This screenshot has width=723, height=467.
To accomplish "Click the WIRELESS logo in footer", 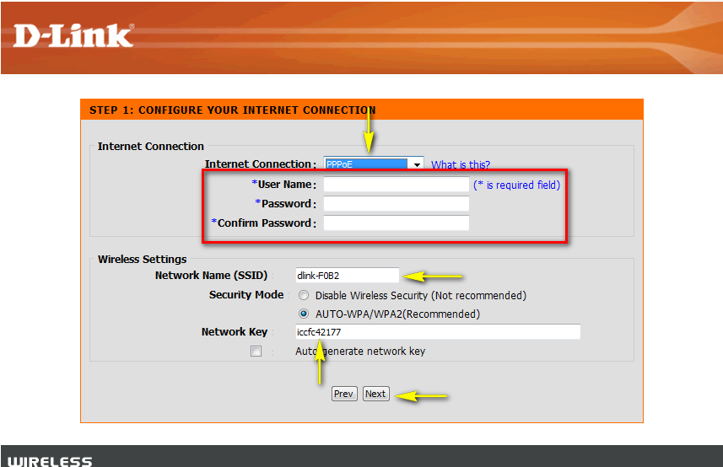I will tap(50, 461).
